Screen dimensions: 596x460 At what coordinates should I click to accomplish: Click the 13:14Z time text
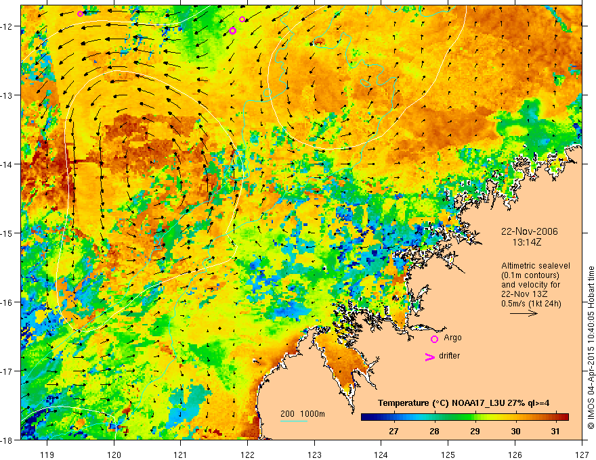526,242
